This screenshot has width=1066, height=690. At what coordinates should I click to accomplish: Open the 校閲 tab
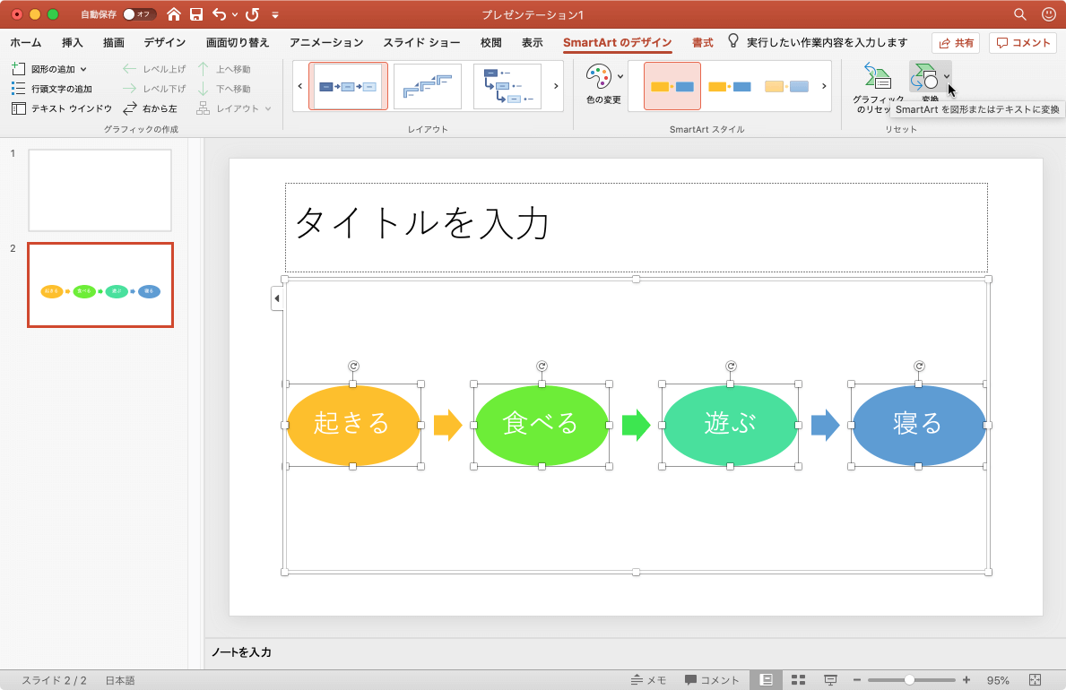[x=490, y=43]
